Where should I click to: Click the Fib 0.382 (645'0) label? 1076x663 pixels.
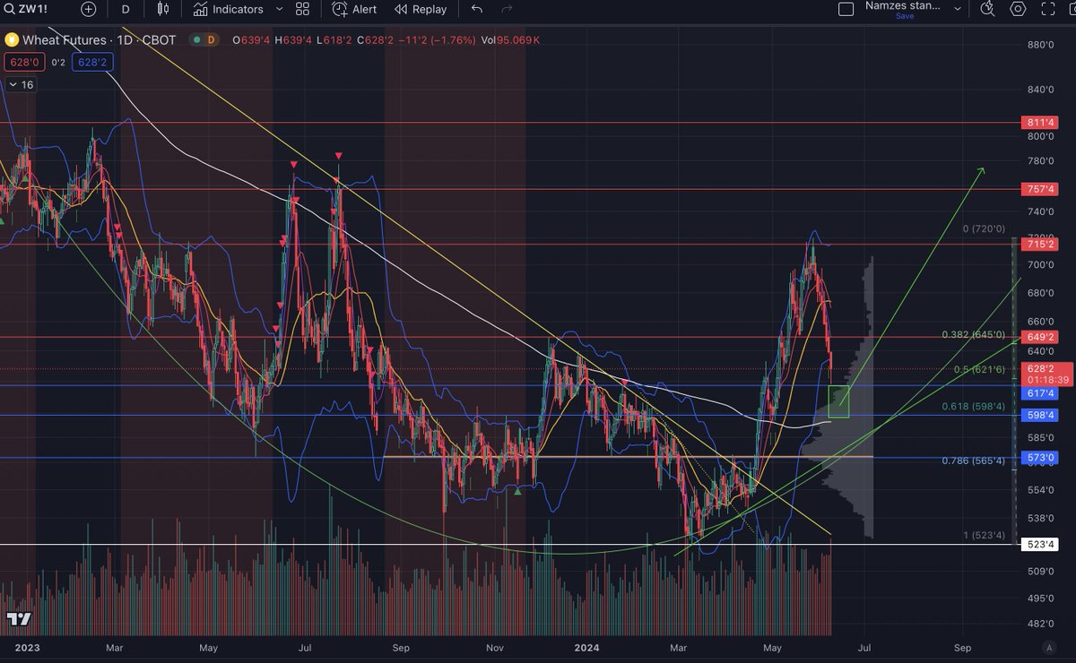(x=973, y=334)
